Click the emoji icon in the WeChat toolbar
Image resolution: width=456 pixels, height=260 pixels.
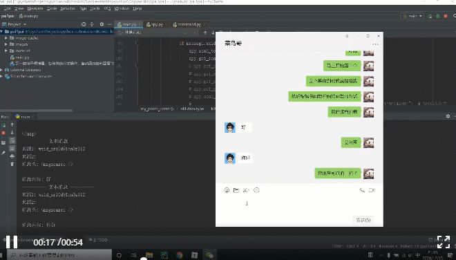pyautogui.click(x=227, y=190)
